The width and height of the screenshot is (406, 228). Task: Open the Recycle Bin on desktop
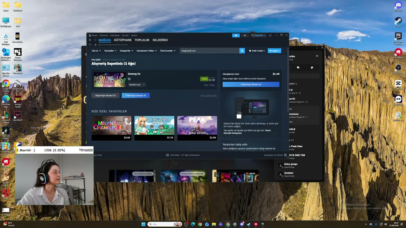coord(6,38)
